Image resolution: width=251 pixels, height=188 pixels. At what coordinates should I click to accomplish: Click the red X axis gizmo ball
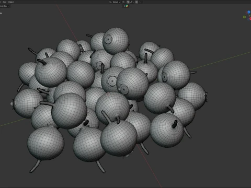250,19
